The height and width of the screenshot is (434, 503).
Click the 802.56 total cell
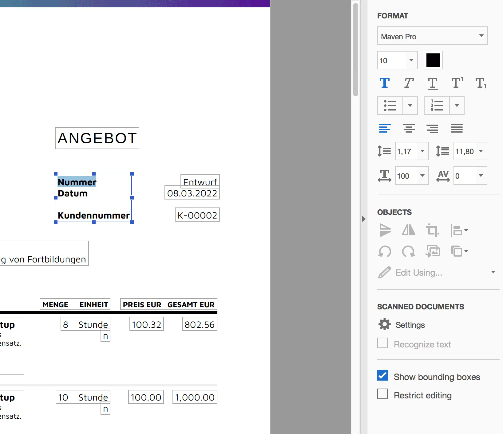tap(200, 324)
